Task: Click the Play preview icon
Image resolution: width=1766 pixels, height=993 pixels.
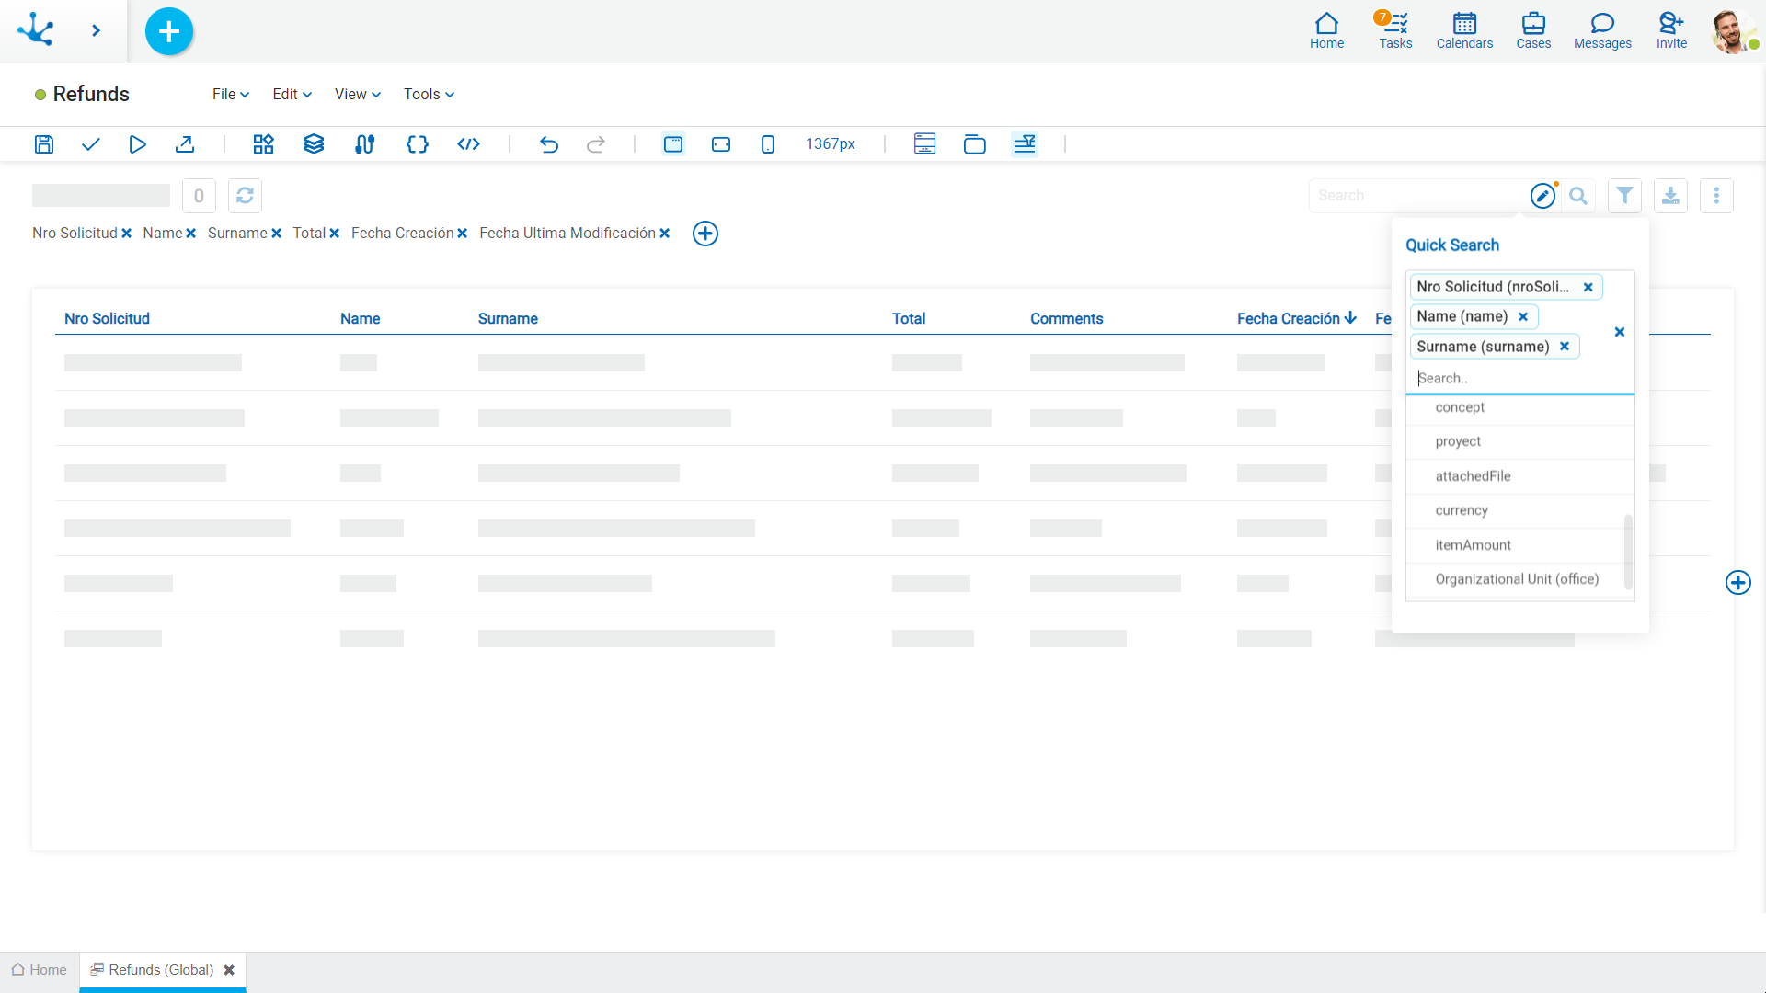Action: click(137, 144)
